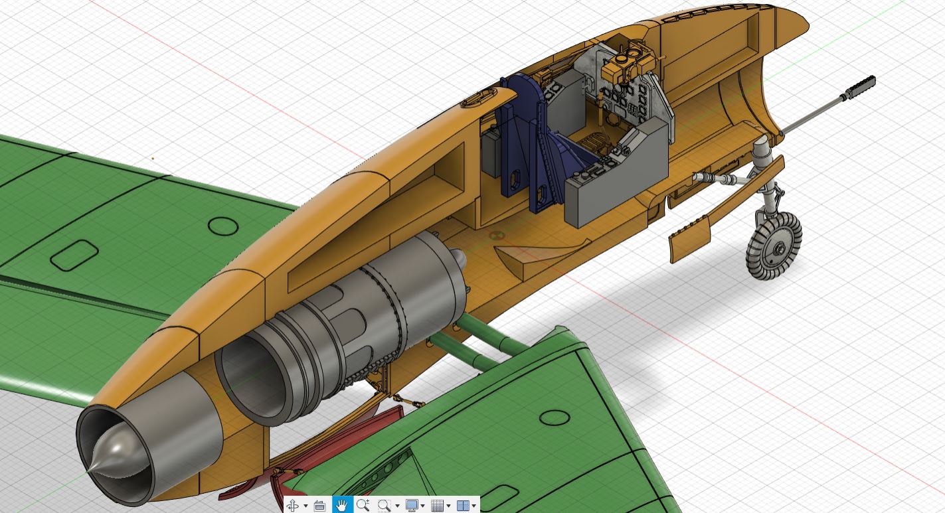945x513 pixels.
Task: Expand the Grid and Snaps dropdown arrow
Action: (448, 506)
